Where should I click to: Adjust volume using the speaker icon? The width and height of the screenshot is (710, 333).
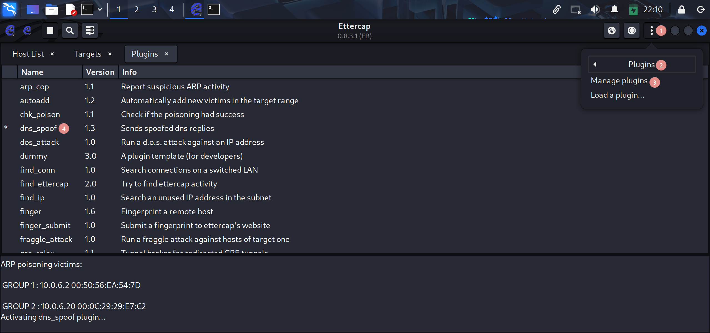point(595,9)
